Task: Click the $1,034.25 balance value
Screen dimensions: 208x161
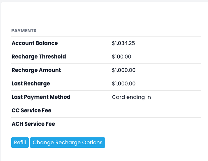Action: (123, 43)
